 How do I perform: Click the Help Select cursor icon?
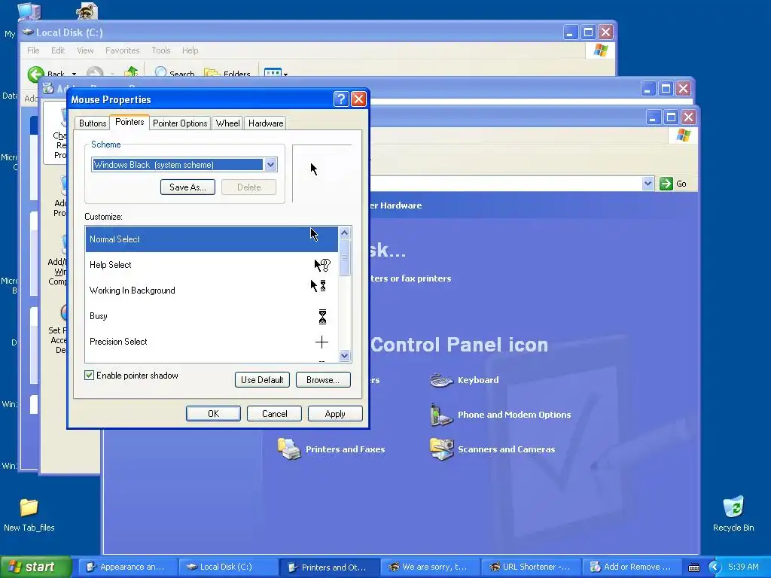322,266
